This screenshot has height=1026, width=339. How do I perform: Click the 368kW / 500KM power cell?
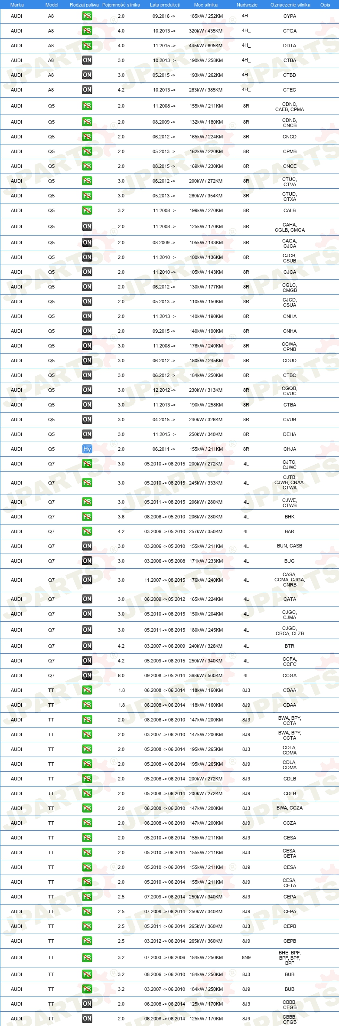(206, 675)
